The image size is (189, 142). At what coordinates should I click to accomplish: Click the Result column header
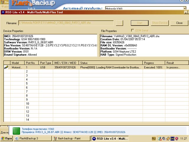point(177,63)
